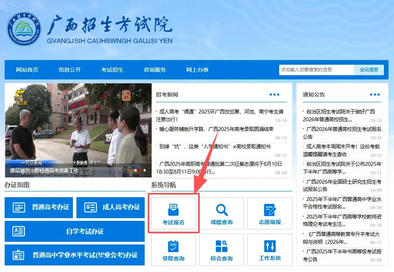
Task: Open the 咨询服务 navigation item
Action: click(x=154, y=70)
